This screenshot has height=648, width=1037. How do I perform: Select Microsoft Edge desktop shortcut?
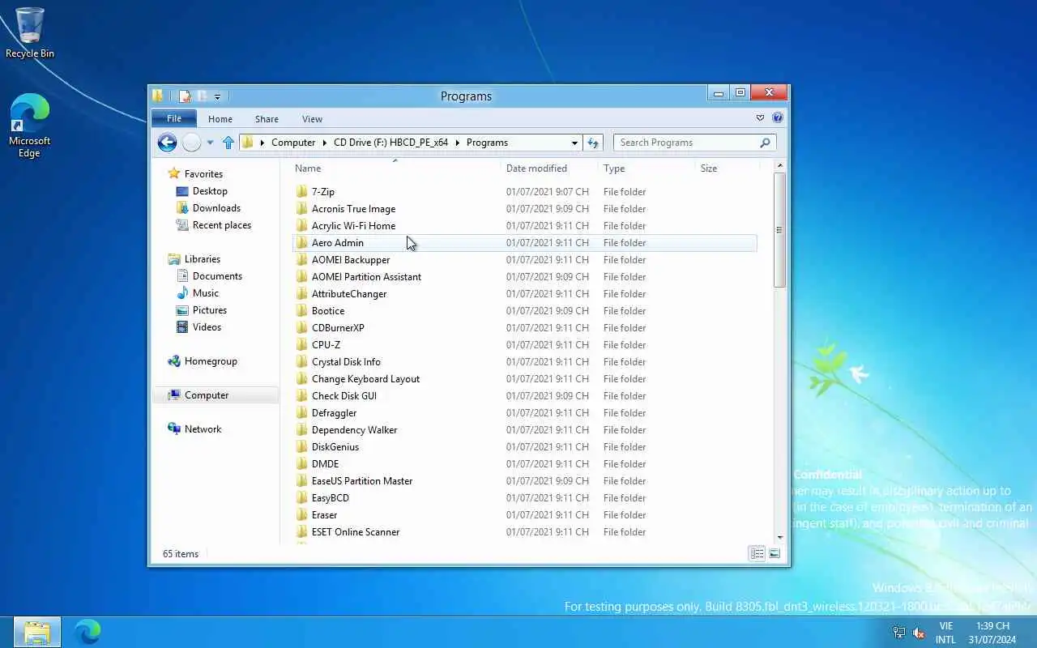coord(30,126)
